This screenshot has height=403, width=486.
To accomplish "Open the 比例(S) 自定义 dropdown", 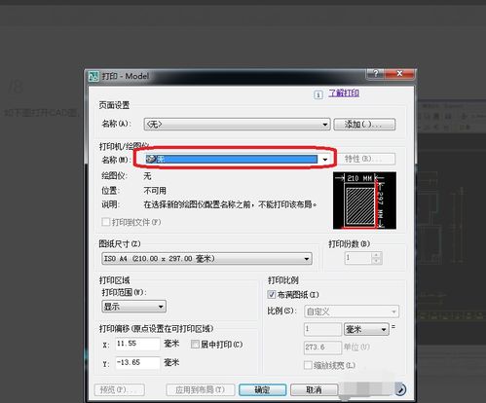I will pos(352,311).
